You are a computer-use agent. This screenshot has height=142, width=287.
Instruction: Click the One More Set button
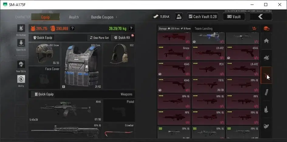tap(99, 38)
